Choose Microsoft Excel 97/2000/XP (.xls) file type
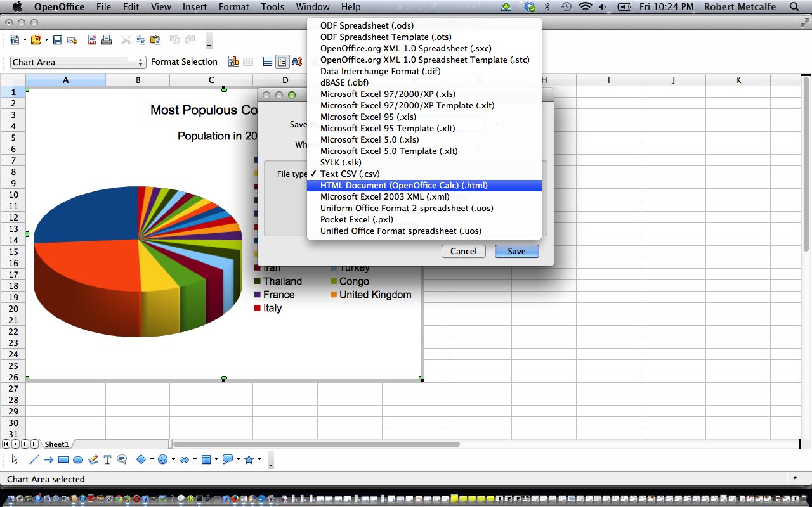This screenshot has width=812, height=507. coord(424,94)
